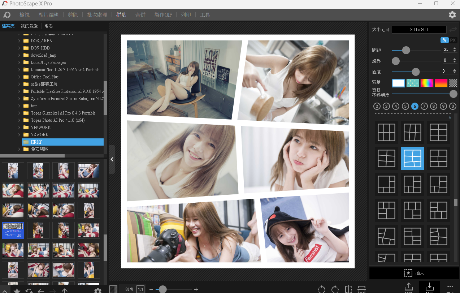Collapse the left panel chevron
Viewport: 460px width, 293px height.
(112, 159)
